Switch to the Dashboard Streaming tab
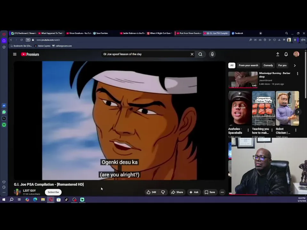 click(24, 33)
